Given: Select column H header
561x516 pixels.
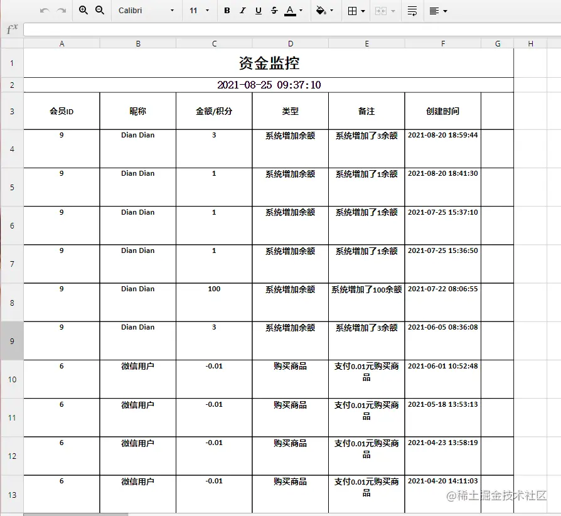Looking at the screenshot, I should pyautogui.click(x=530, y=44).
